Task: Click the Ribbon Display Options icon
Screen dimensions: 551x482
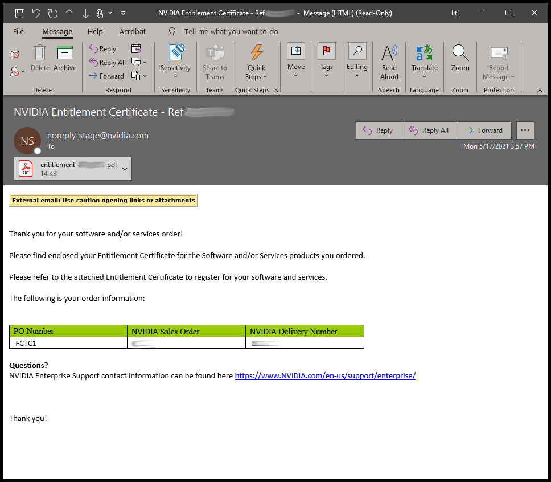Action: tap(455, 13)
